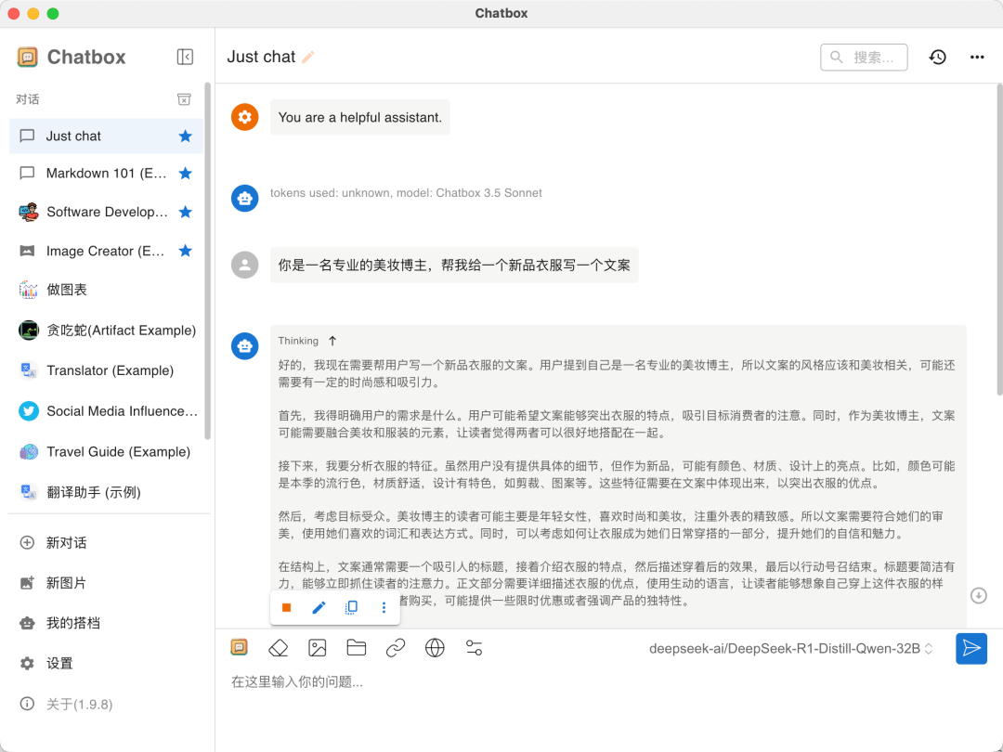Toggle the star on Software Developer chat
Image resolution: width=1003 pixels, height=752 pixels.
coord(186,212)
